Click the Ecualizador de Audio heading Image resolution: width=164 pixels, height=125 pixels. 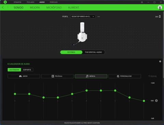click(x=18, y=64)
